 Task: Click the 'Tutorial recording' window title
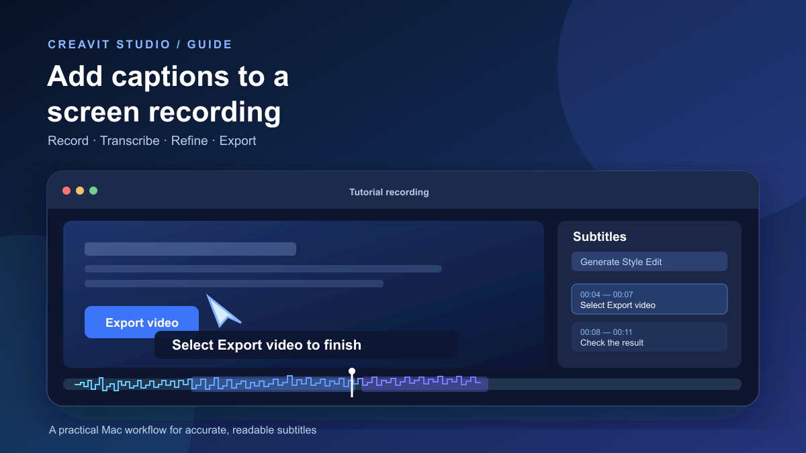[389, 192]
